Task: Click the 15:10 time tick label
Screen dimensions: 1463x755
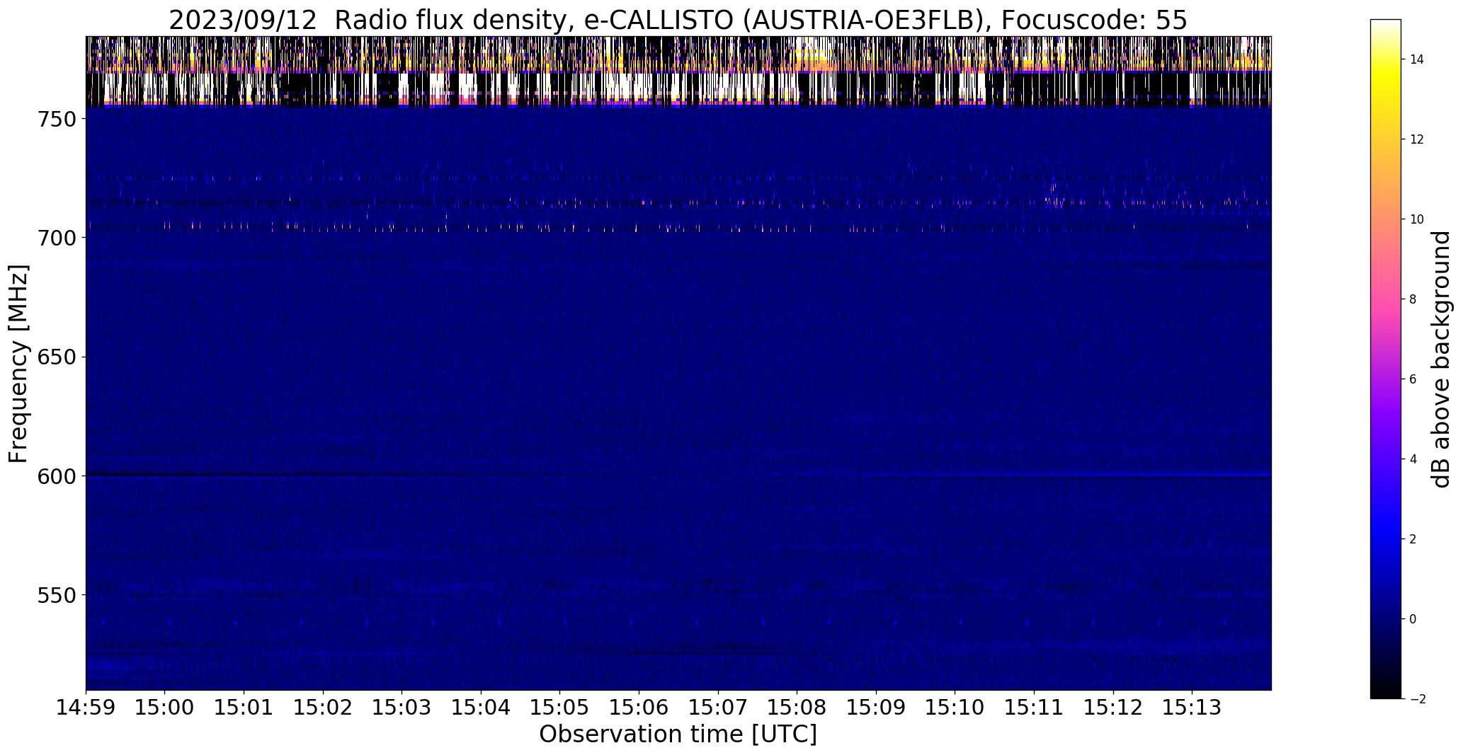Action: click(955, 708)
